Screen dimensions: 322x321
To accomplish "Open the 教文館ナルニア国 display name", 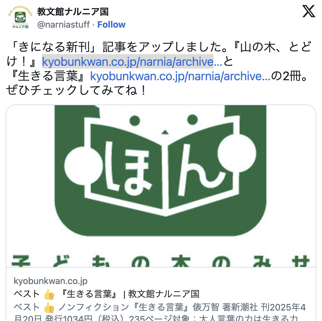I will (73, 12).
